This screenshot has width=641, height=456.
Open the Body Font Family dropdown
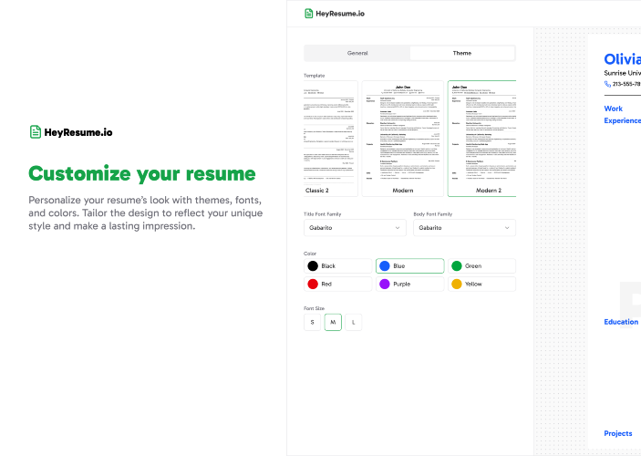[x=464, y=228]
